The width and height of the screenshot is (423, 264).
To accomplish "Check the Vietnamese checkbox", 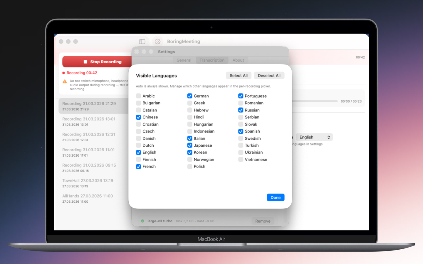I will (x=241, y=160).
